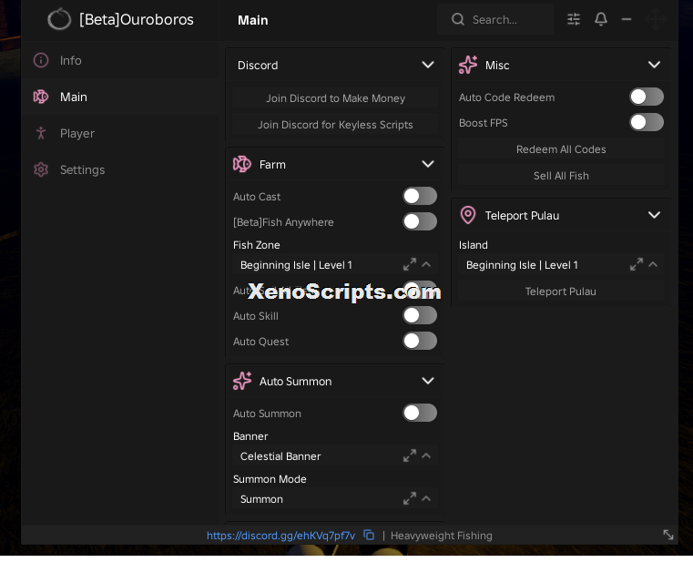Click the Main header title text
Image resolution: width=693 pixels, height=583 pixels.
coord(253,20)
